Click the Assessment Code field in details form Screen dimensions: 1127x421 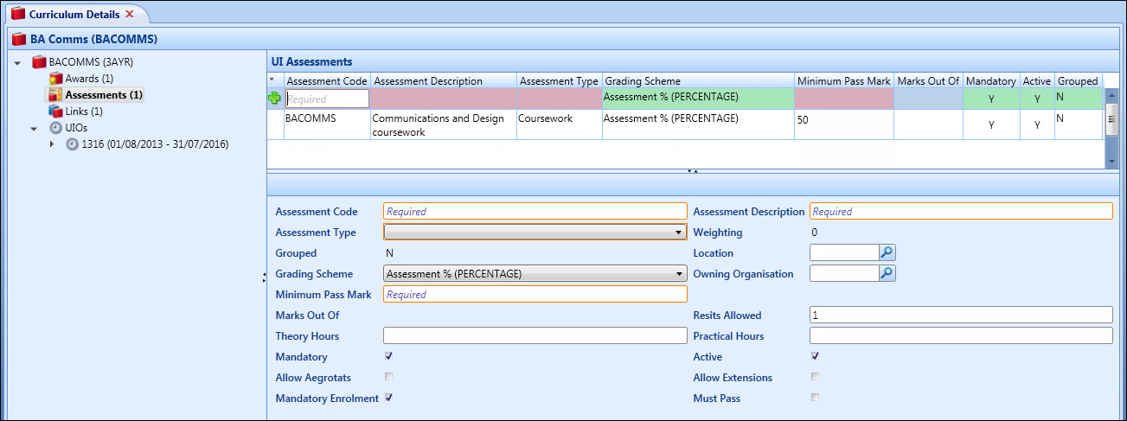(x=535, y=211)
